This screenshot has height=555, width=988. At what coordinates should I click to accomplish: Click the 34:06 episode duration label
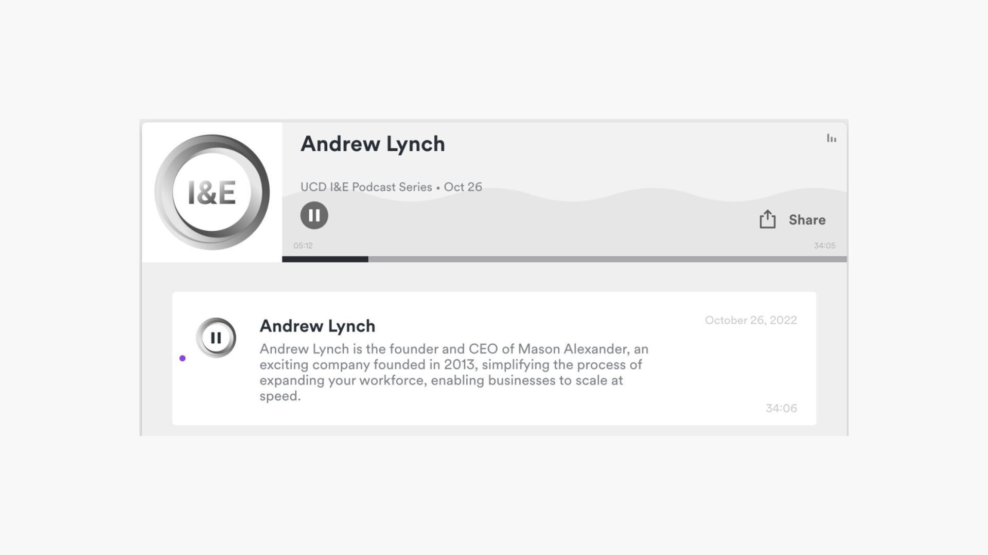pyautogui.click(x=781, y=408)
